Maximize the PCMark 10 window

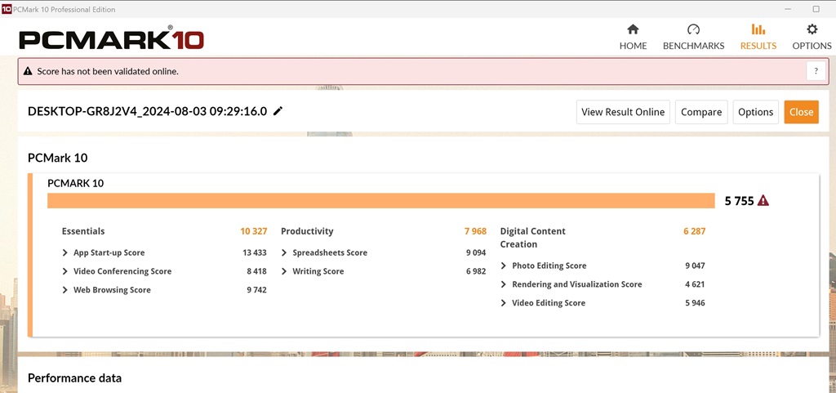click(816, 9)
